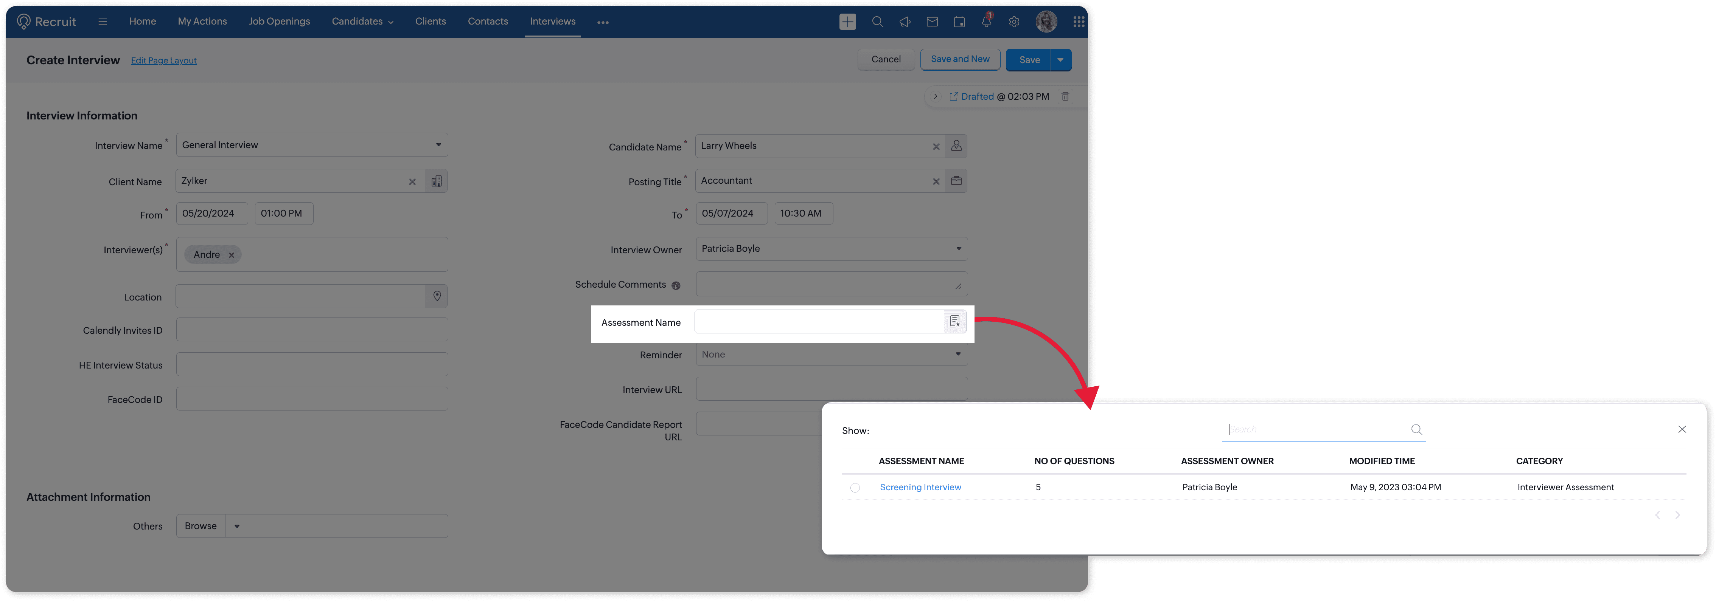The height and width of the screenshot is (601, 1716).
Task: Select the Screening Interview radio button
Action: pyautogui.click(x=855, y=488)
